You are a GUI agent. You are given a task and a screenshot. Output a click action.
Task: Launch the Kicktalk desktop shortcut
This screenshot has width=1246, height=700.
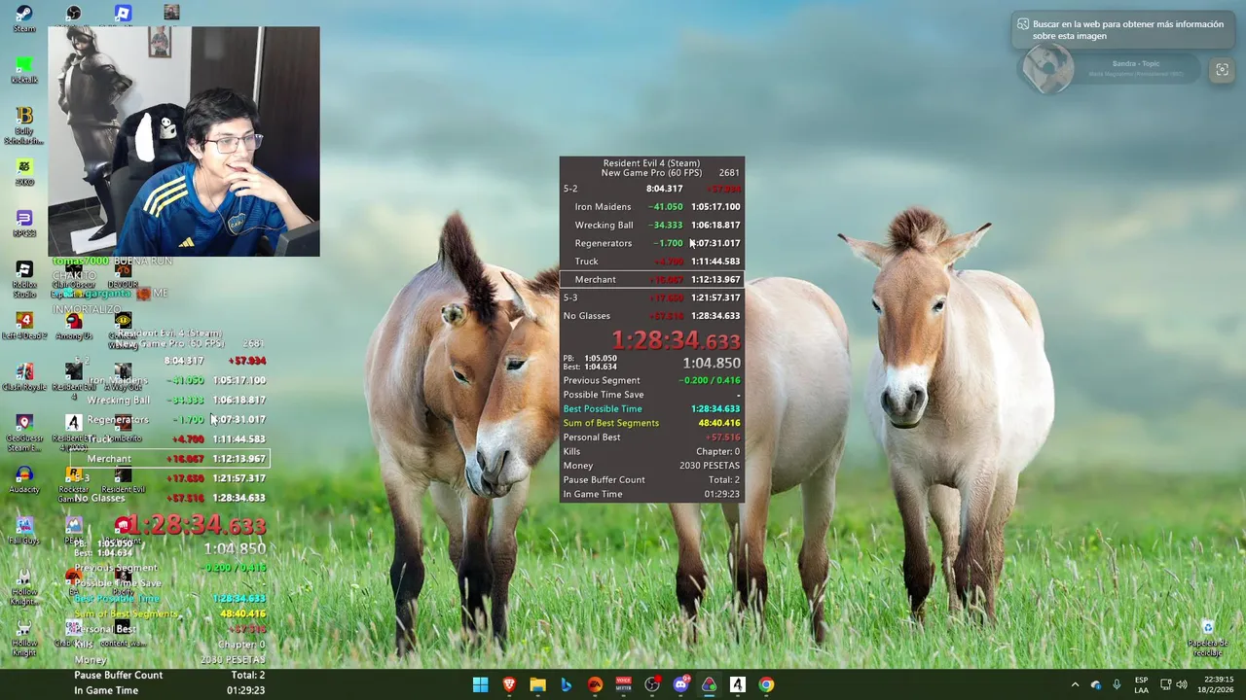(x=24, y=70)
